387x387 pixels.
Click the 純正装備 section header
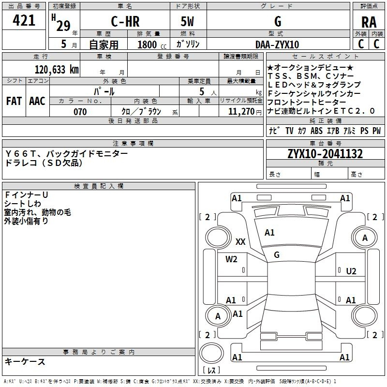[325, 120]
